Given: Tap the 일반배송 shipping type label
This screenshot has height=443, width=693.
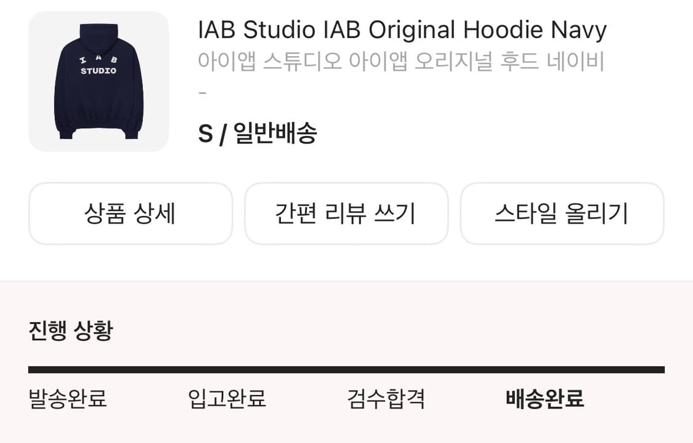Looking at the screenshot, I should click(x=275, y=133).
